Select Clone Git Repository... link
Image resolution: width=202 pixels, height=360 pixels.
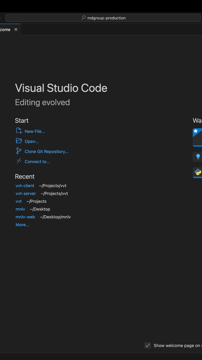(x=47, y=152)
